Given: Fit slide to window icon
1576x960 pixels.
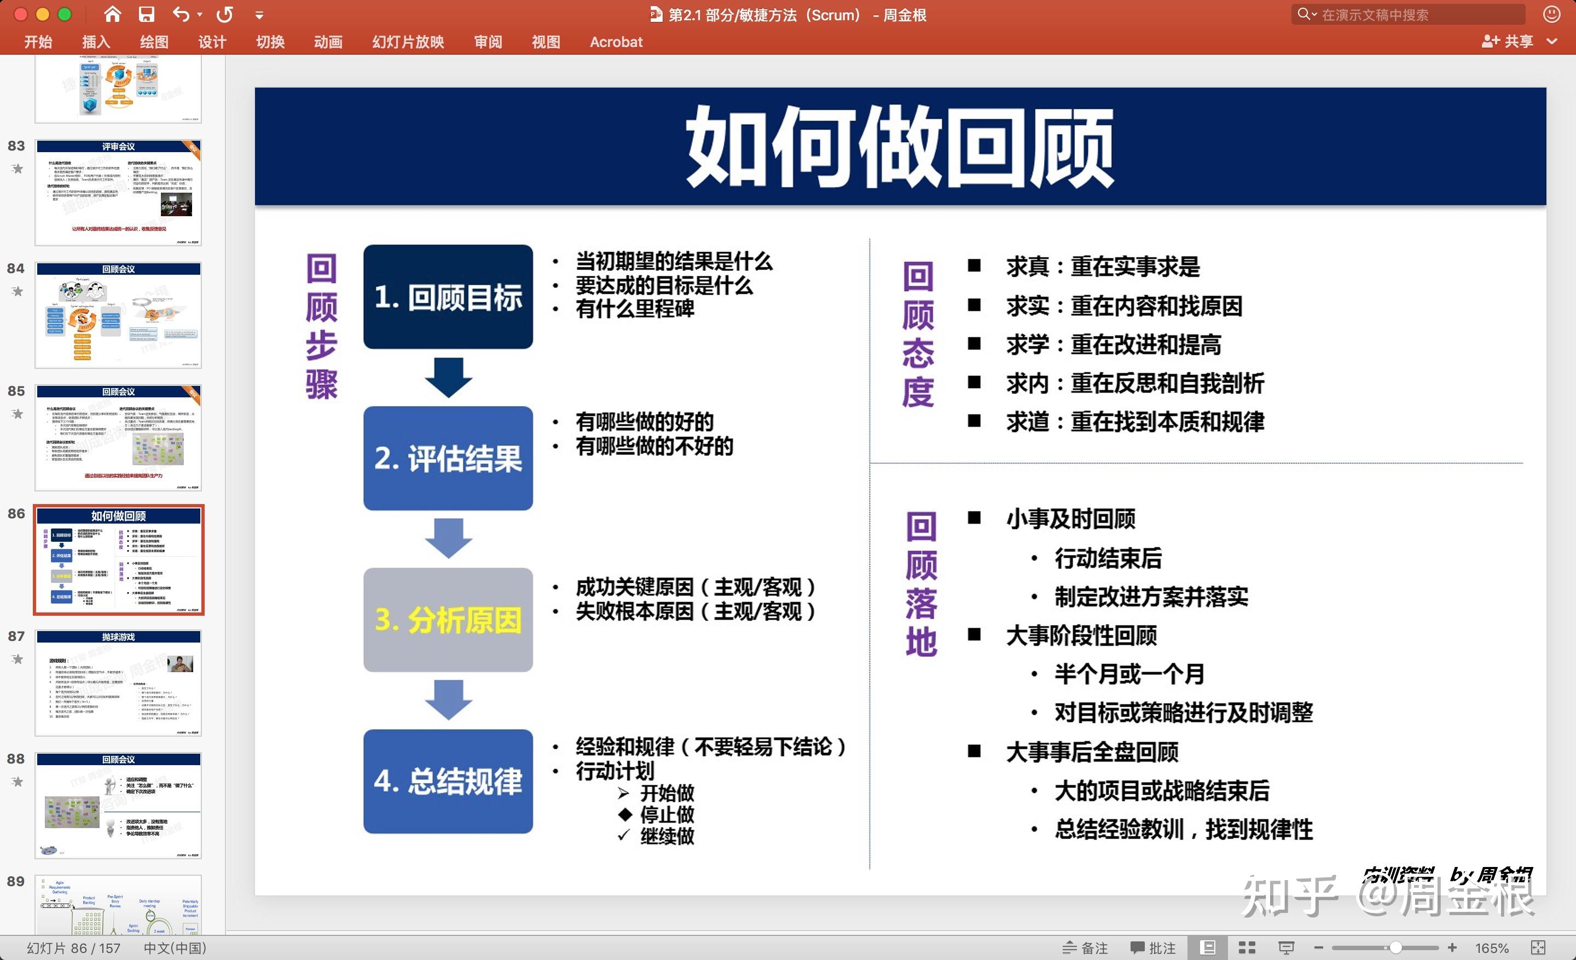Looking at the screenshot, I should [1538, 948].
